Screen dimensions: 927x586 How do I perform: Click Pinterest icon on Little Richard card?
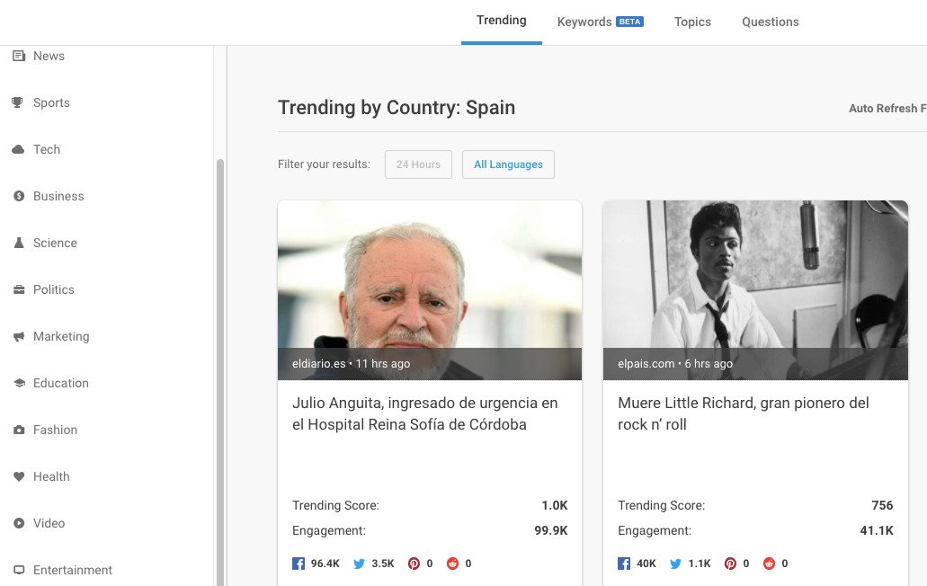pyautogui.click(x=730, y=564)
